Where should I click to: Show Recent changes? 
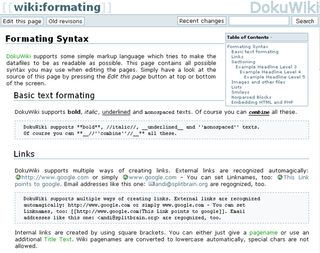202,21
